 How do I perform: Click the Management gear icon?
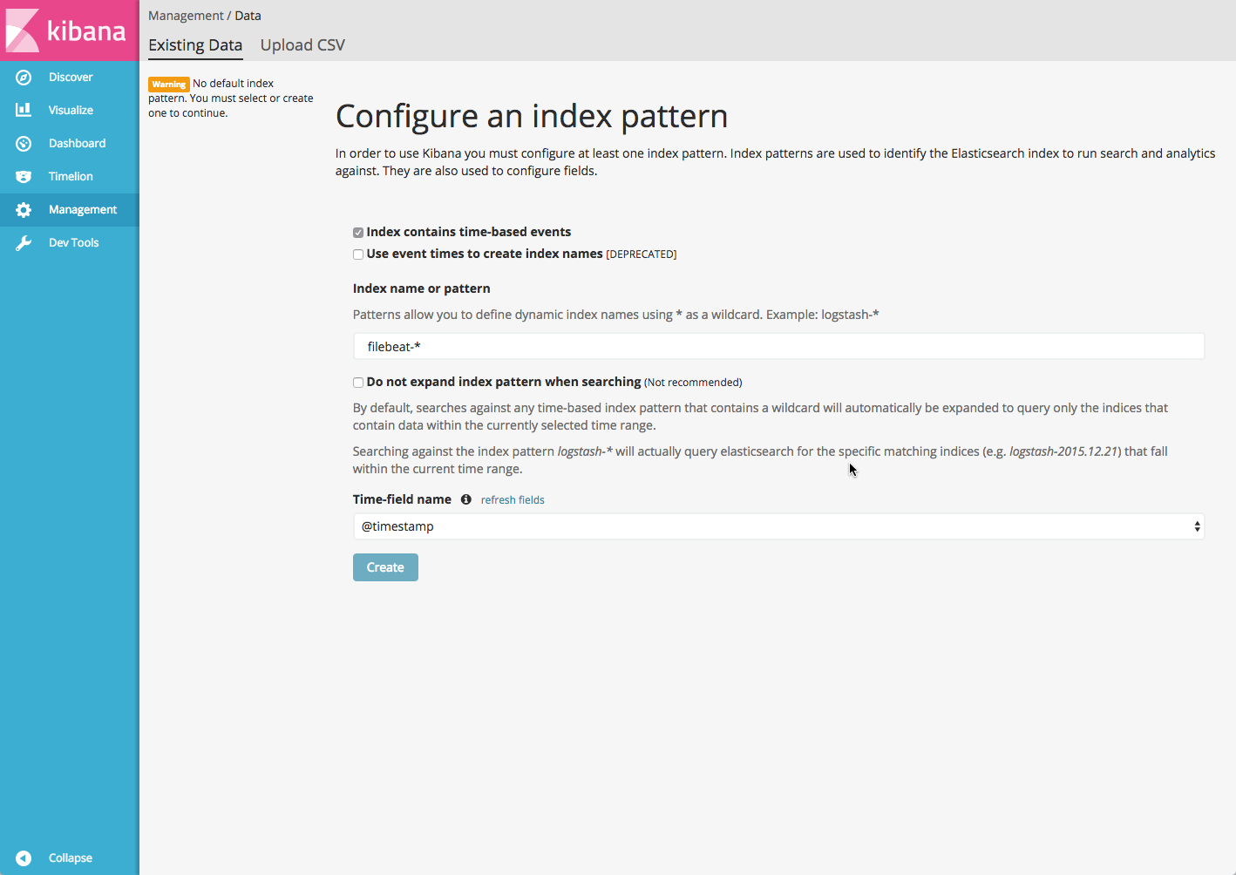tap(24, 210)
